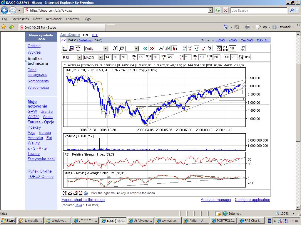Switch to candlestick chart style
The width and height of the screenshot is (301, 225).
click(x=175, y=49)
